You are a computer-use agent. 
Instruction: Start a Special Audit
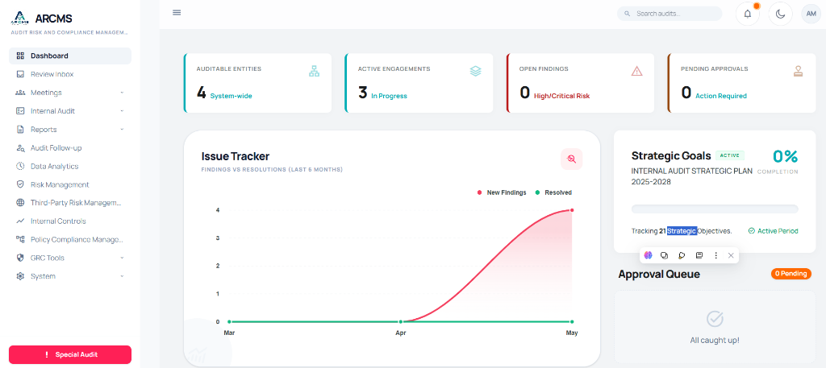(x=70, y=355)
